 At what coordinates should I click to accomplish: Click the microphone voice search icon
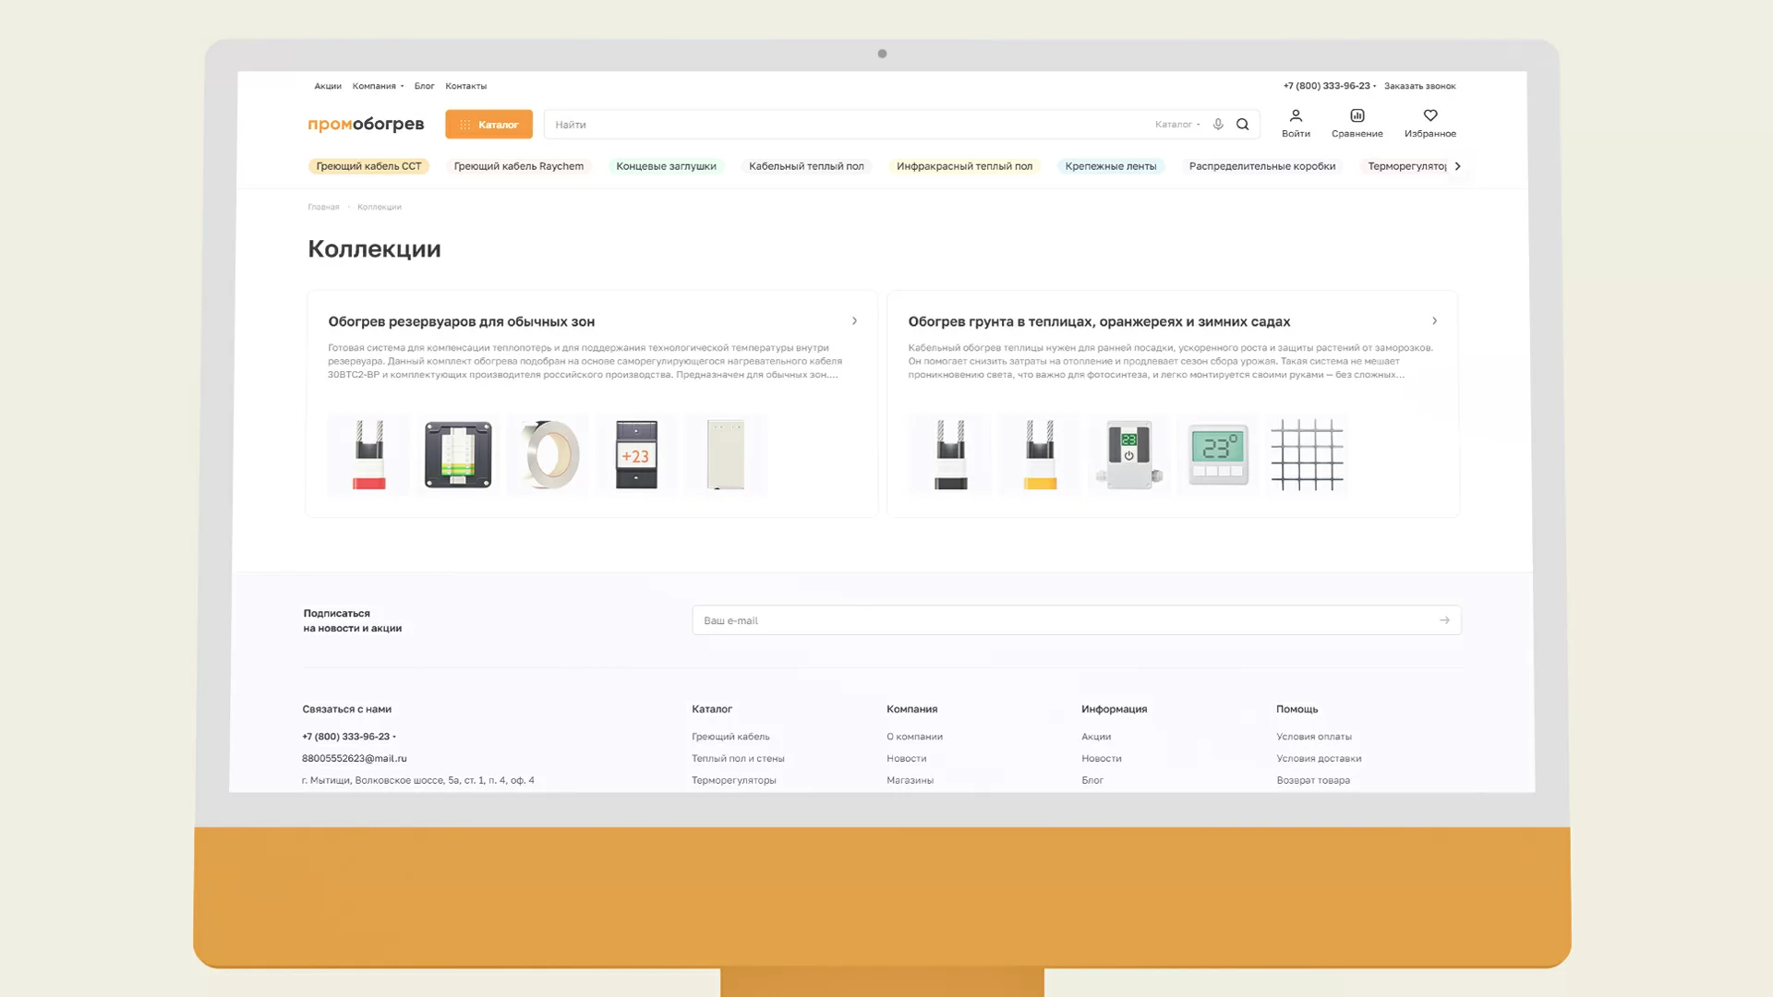click(1218, 125)
